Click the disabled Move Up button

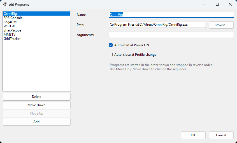click(37, 113)
